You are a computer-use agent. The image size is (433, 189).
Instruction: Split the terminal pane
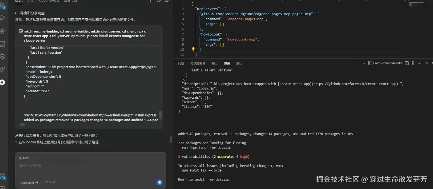coord(407,63)
